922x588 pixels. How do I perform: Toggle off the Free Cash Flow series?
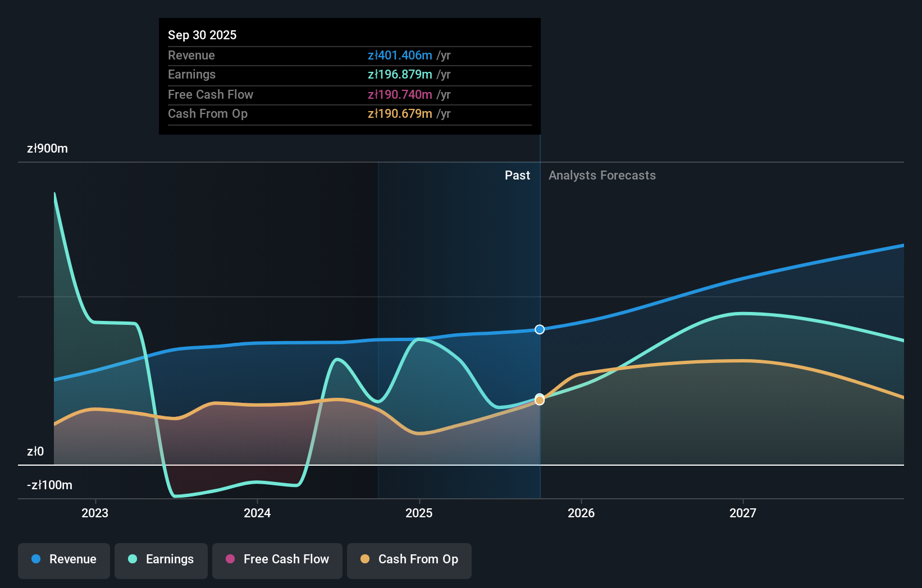click(x=277, y=559)
